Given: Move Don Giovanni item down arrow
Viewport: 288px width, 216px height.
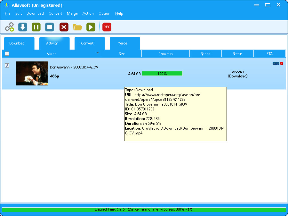Looking at the screenshot, I should click(278, 64).
